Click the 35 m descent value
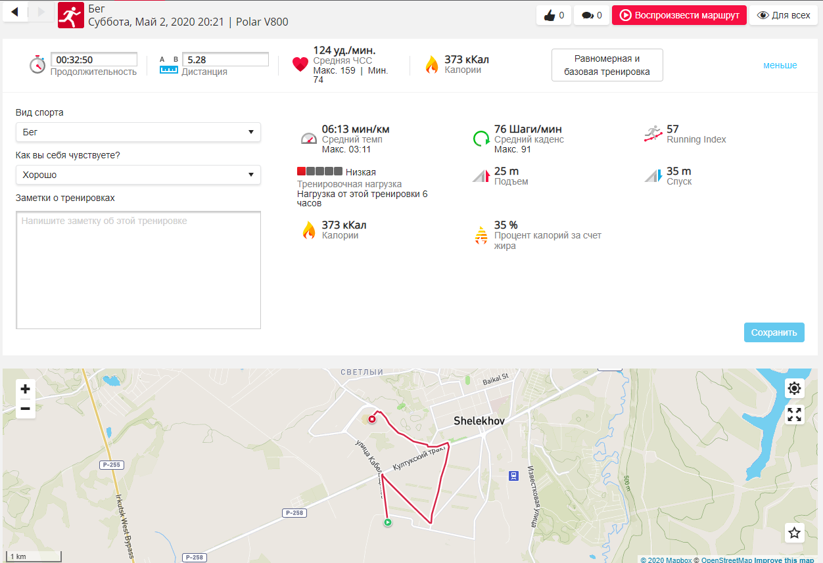 679,171
